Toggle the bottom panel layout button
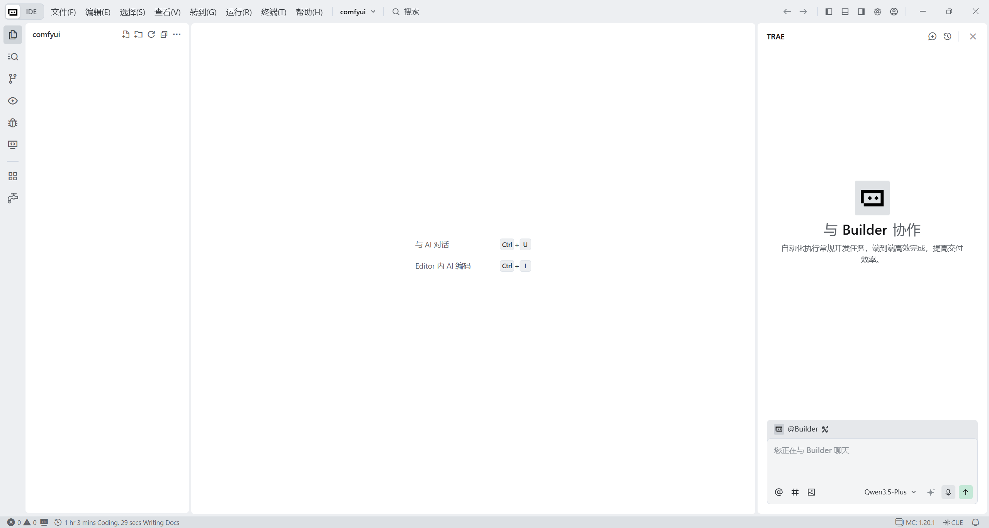989x528 pixels. pos(845,12)
